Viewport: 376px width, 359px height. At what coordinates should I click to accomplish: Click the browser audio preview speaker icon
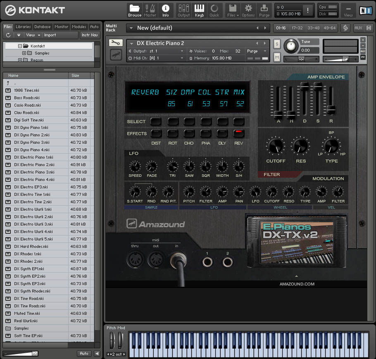click(x=97, y=354)
